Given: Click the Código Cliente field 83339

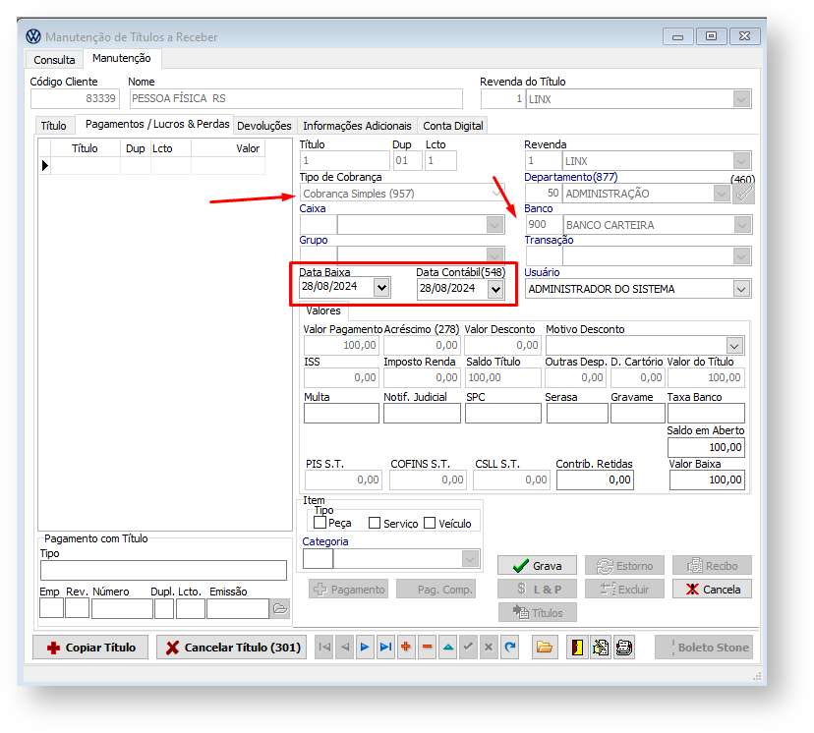Looking at the screenshot, I should [x=75, y=98].
